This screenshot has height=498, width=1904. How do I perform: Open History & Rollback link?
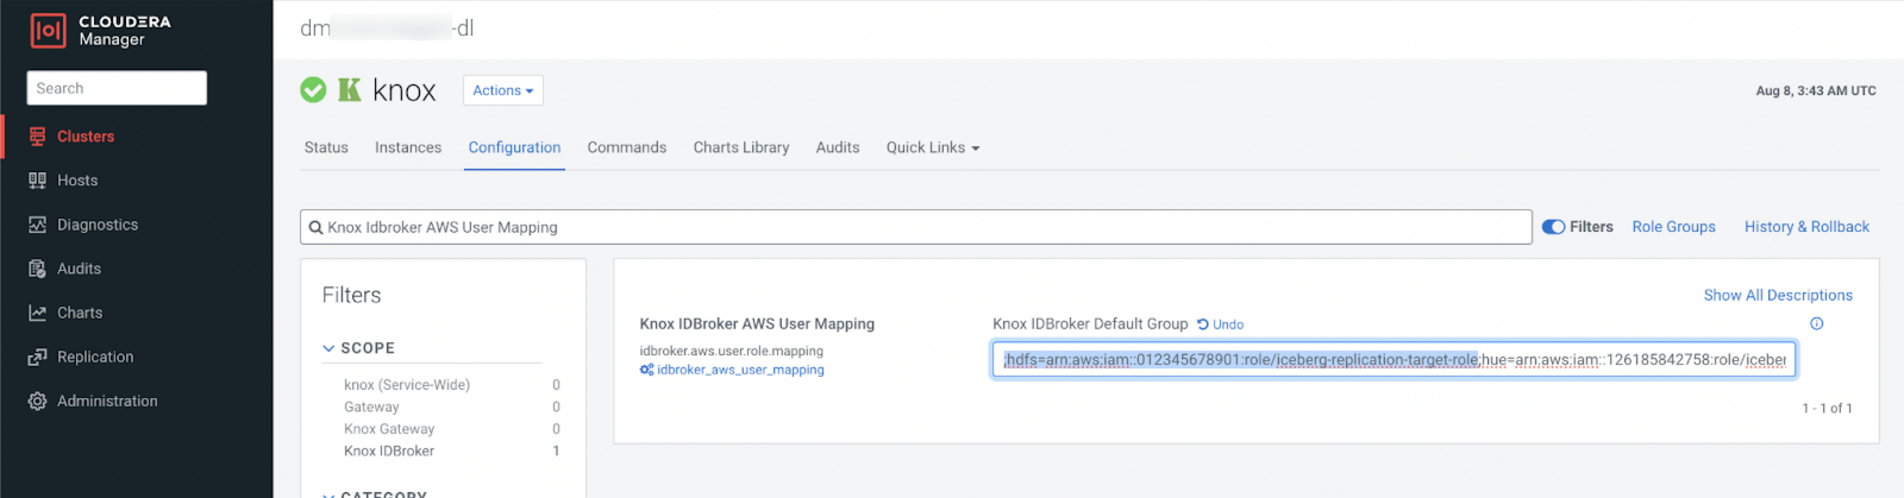pyautogui.click(x=1806, y=226)
